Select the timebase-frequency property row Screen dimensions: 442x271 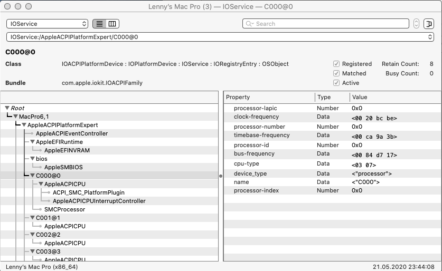point(333,135)
